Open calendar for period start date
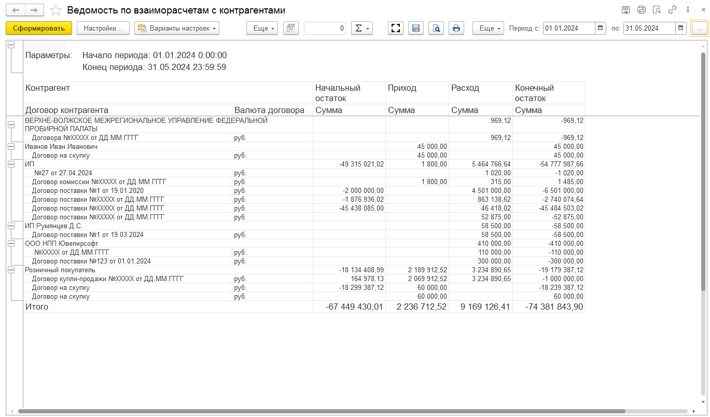This screenshot has height=417, width=710. 600,29
